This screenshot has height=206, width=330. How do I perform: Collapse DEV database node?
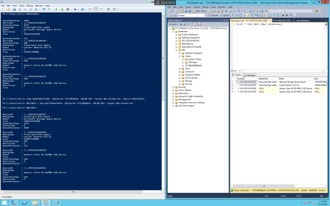(x=177, y=50)
